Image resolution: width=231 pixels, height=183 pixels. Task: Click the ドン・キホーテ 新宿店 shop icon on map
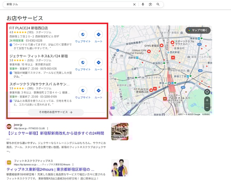182,32
